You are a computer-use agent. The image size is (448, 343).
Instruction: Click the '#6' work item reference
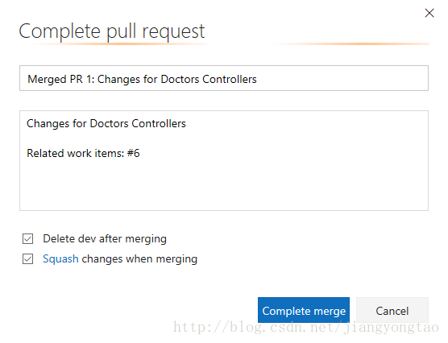134,153
